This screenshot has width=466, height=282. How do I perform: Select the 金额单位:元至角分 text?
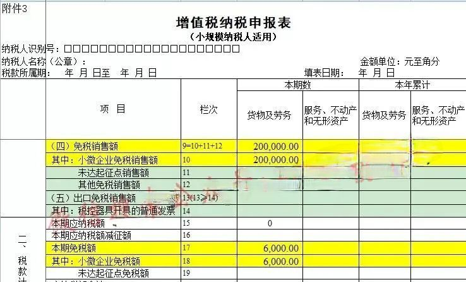click(x=400, y=61)
